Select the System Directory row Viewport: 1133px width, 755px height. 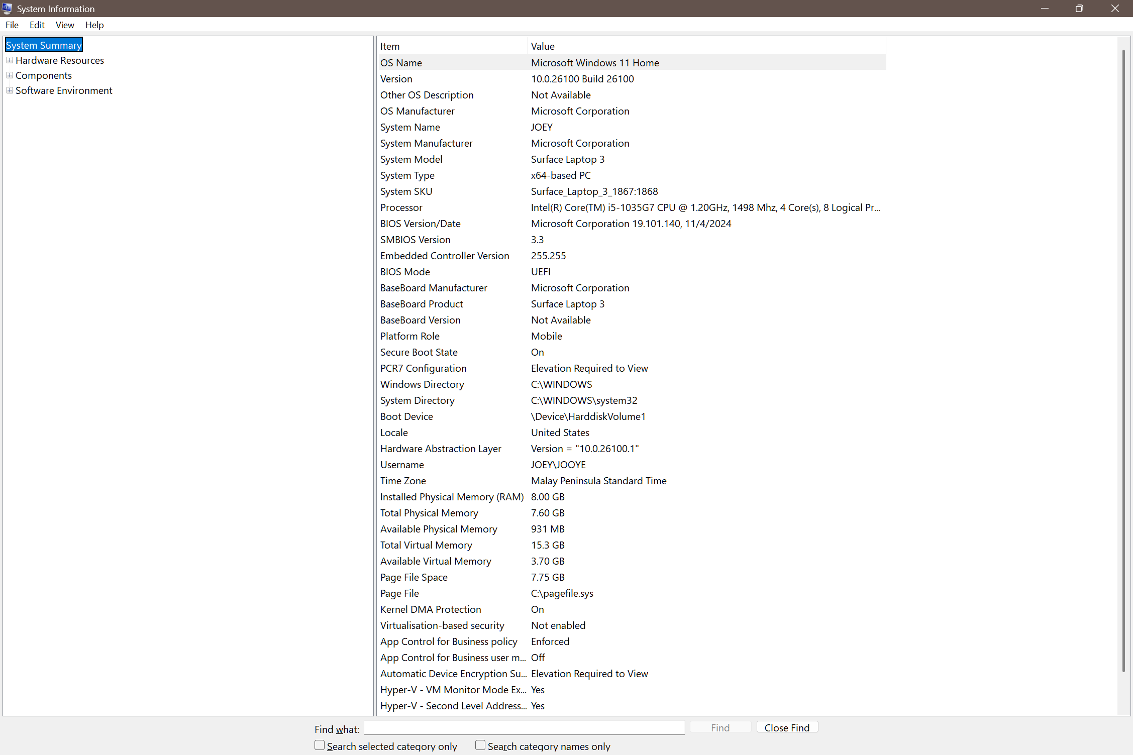click(632, 400)
